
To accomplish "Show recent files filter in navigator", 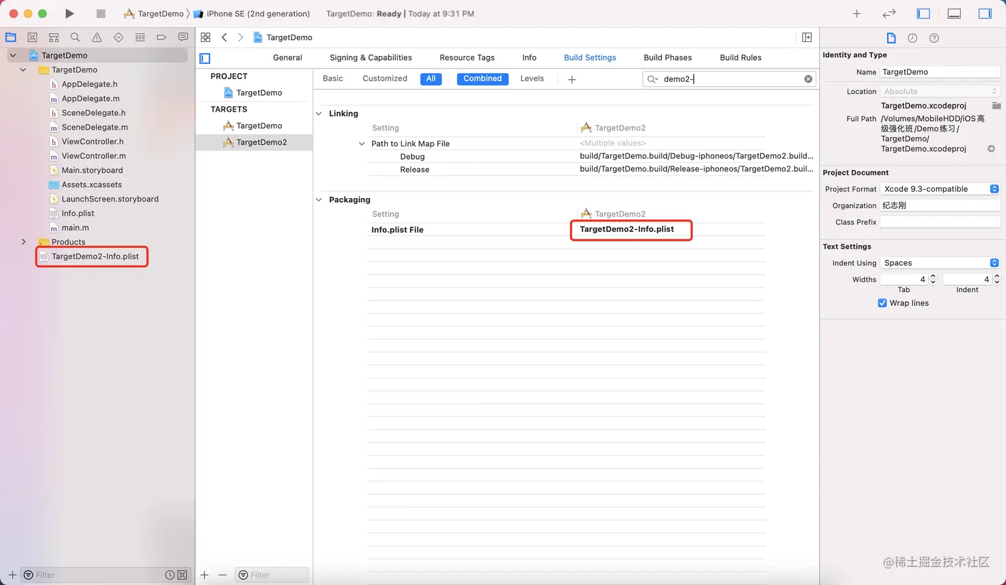I will [170, 575].
